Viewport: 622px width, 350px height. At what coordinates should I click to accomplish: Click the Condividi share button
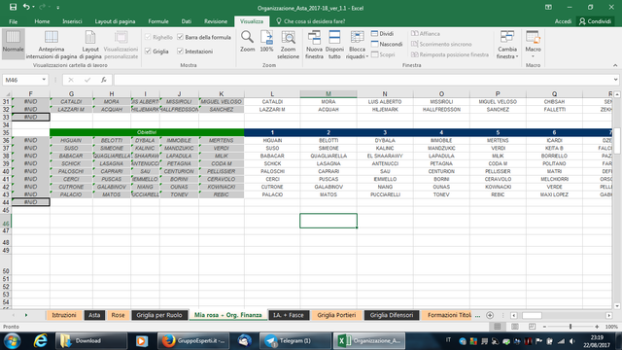point(596,21)
